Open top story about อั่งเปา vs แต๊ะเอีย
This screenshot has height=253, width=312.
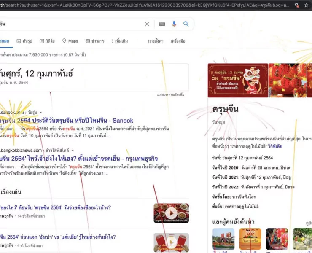pos(58,237)
